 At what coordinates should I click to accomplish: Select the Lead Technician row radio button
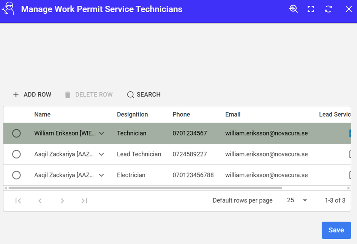(16, 154)
